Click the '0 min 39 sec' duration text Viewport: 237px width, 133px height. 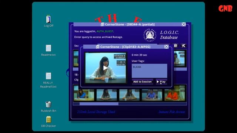click(139, 55)
